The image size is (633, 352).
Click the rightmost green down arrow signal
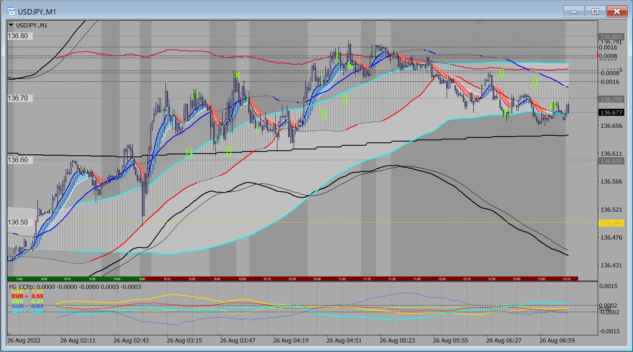coord(535,83)
